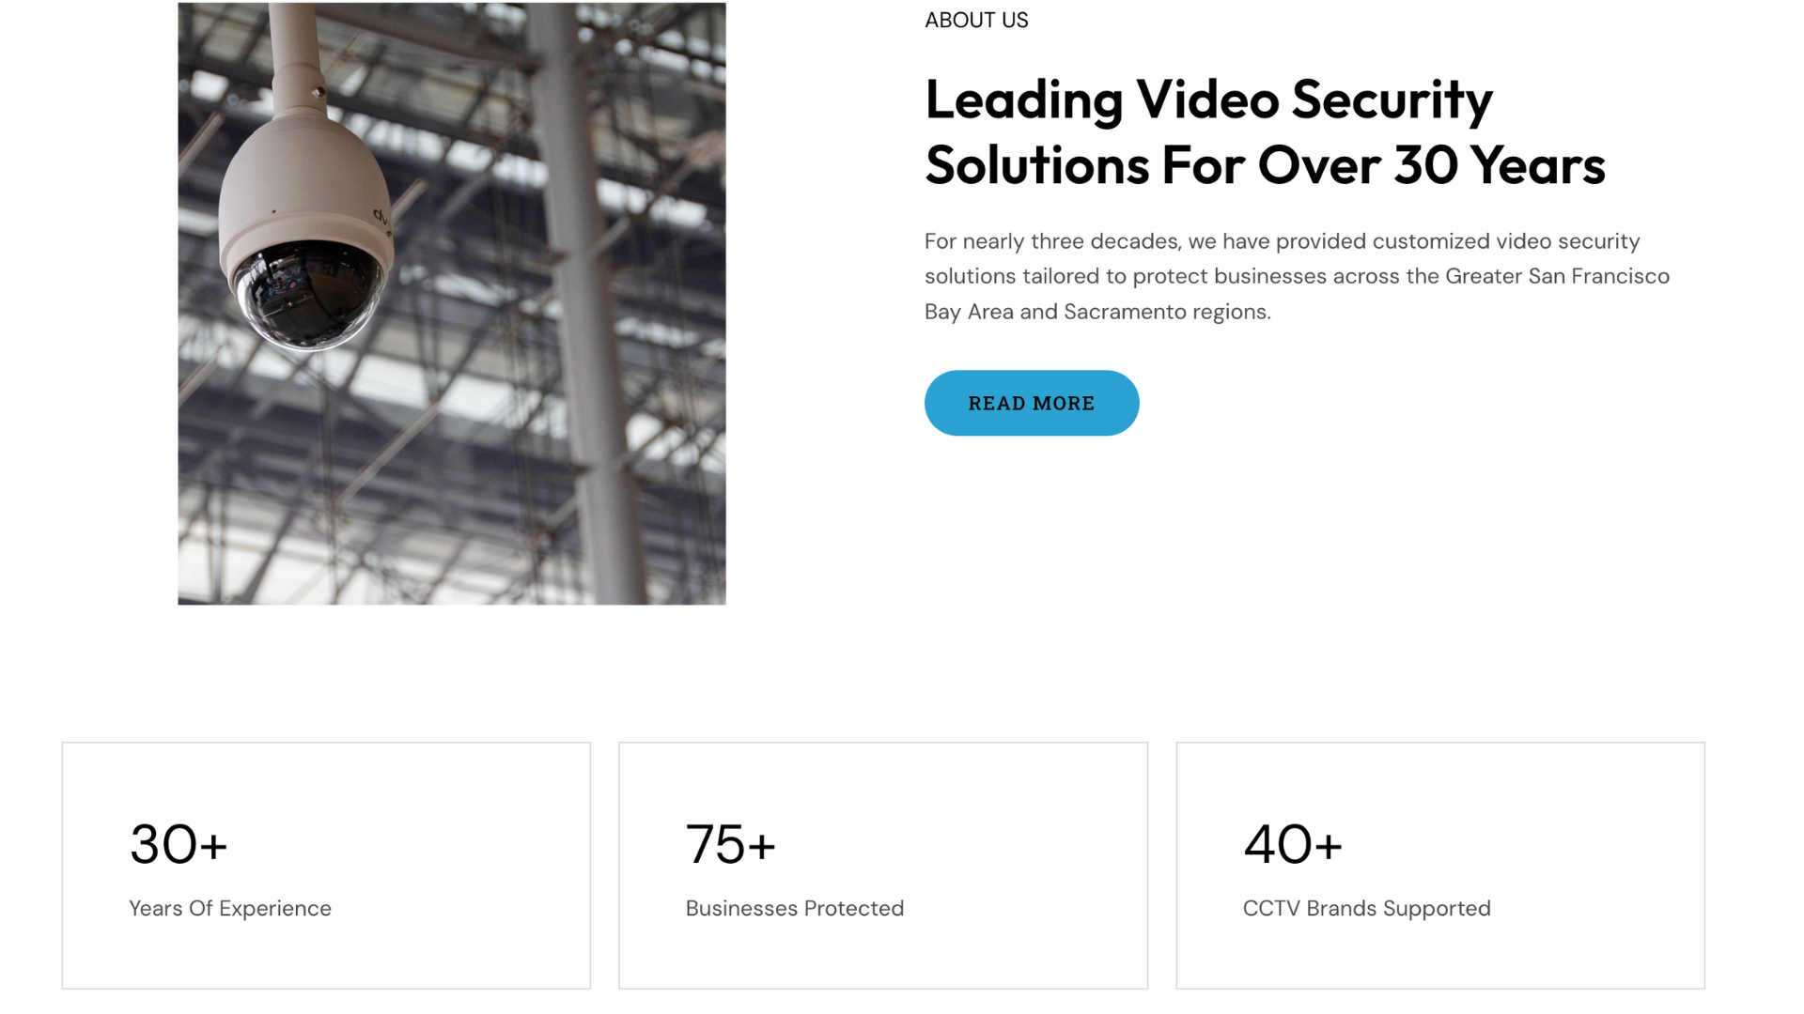The image size is (1804, 1014).
Task: Click the READ MORE button
Action: pyautogui.click(x=1031, y=403)
